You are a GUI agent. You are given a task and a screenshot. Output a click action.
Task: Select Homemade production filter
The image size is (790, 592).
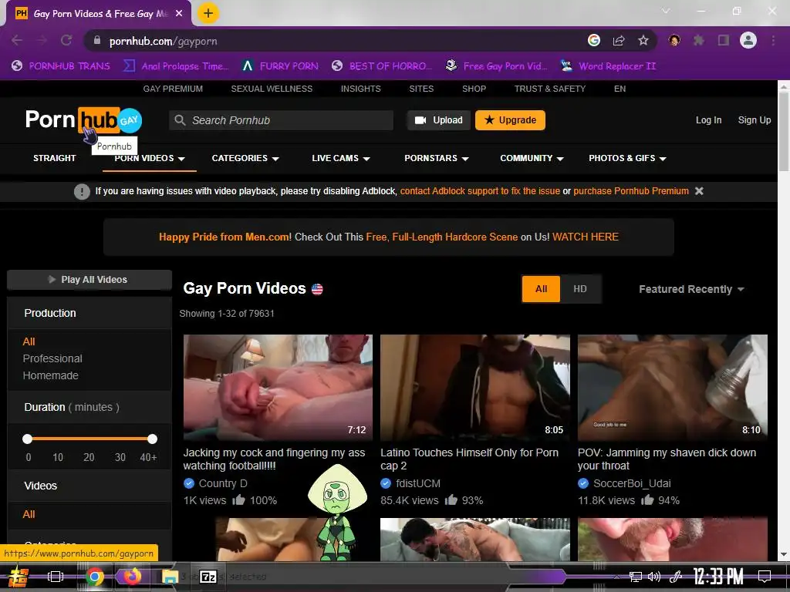(50, 375)
